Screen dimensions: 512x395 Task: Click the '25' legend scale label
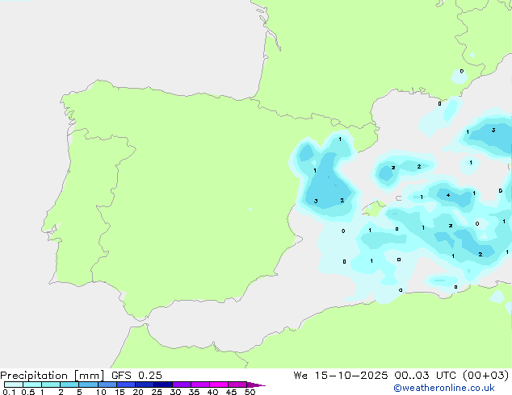(157, 392)
